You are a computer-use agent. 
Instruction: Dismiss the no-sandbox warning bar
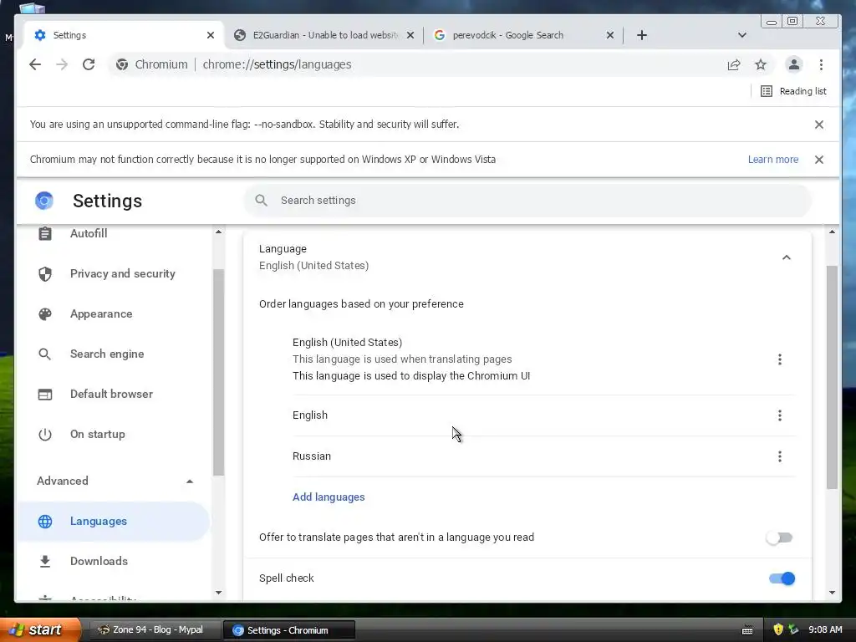tap(819, 125)
